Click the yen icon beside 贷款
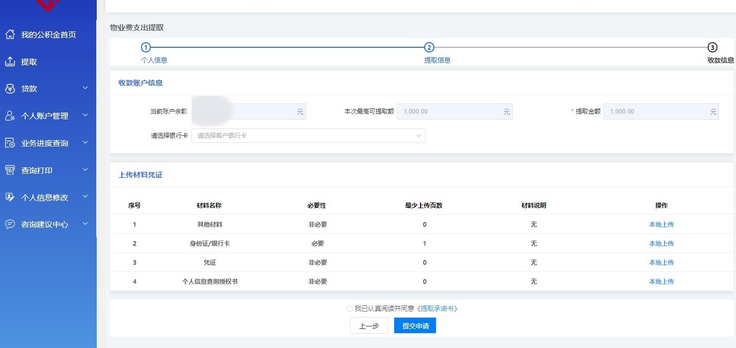Screen dimensions: 736x348 (x=10, y=89)
